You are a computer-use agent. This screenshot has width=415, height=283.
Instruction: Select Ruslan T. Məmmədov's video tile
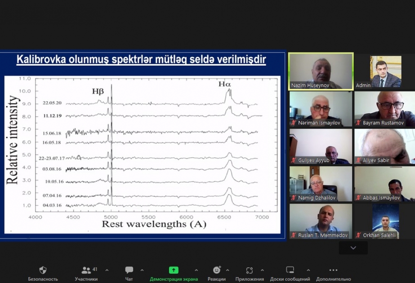click(321, 221)
